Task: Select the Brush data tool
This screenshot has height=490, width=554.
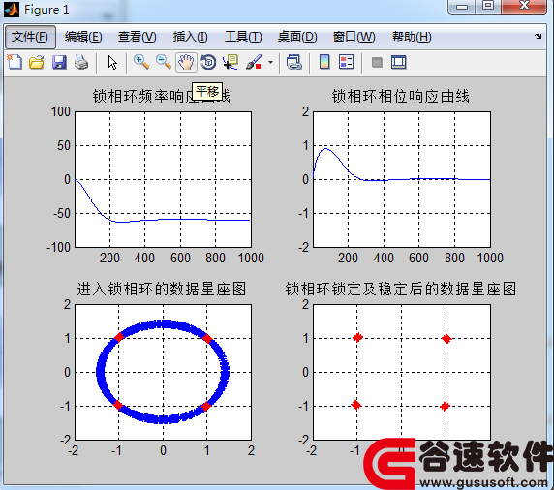Action: click(x=254, y=63)
